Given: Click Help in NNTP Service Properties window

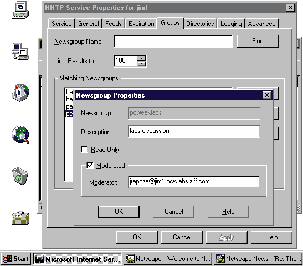Looking at the screenshot, I should click(x=271, y=237).
